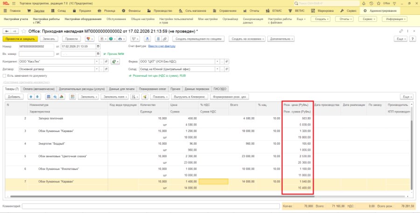The width and height of the screenshot is (420, 213).
Task: Click the Записать button
Action: [49, 39]
